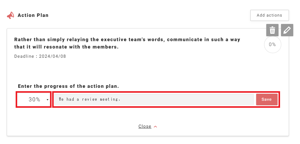Click 'resonate with the members' line of text

(x=67, y=47)
